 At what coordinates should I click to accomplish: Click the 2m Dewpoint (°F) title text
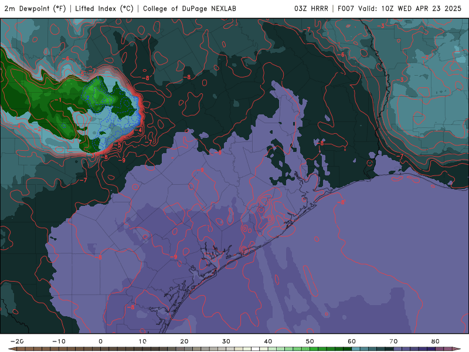coord(35,8)
